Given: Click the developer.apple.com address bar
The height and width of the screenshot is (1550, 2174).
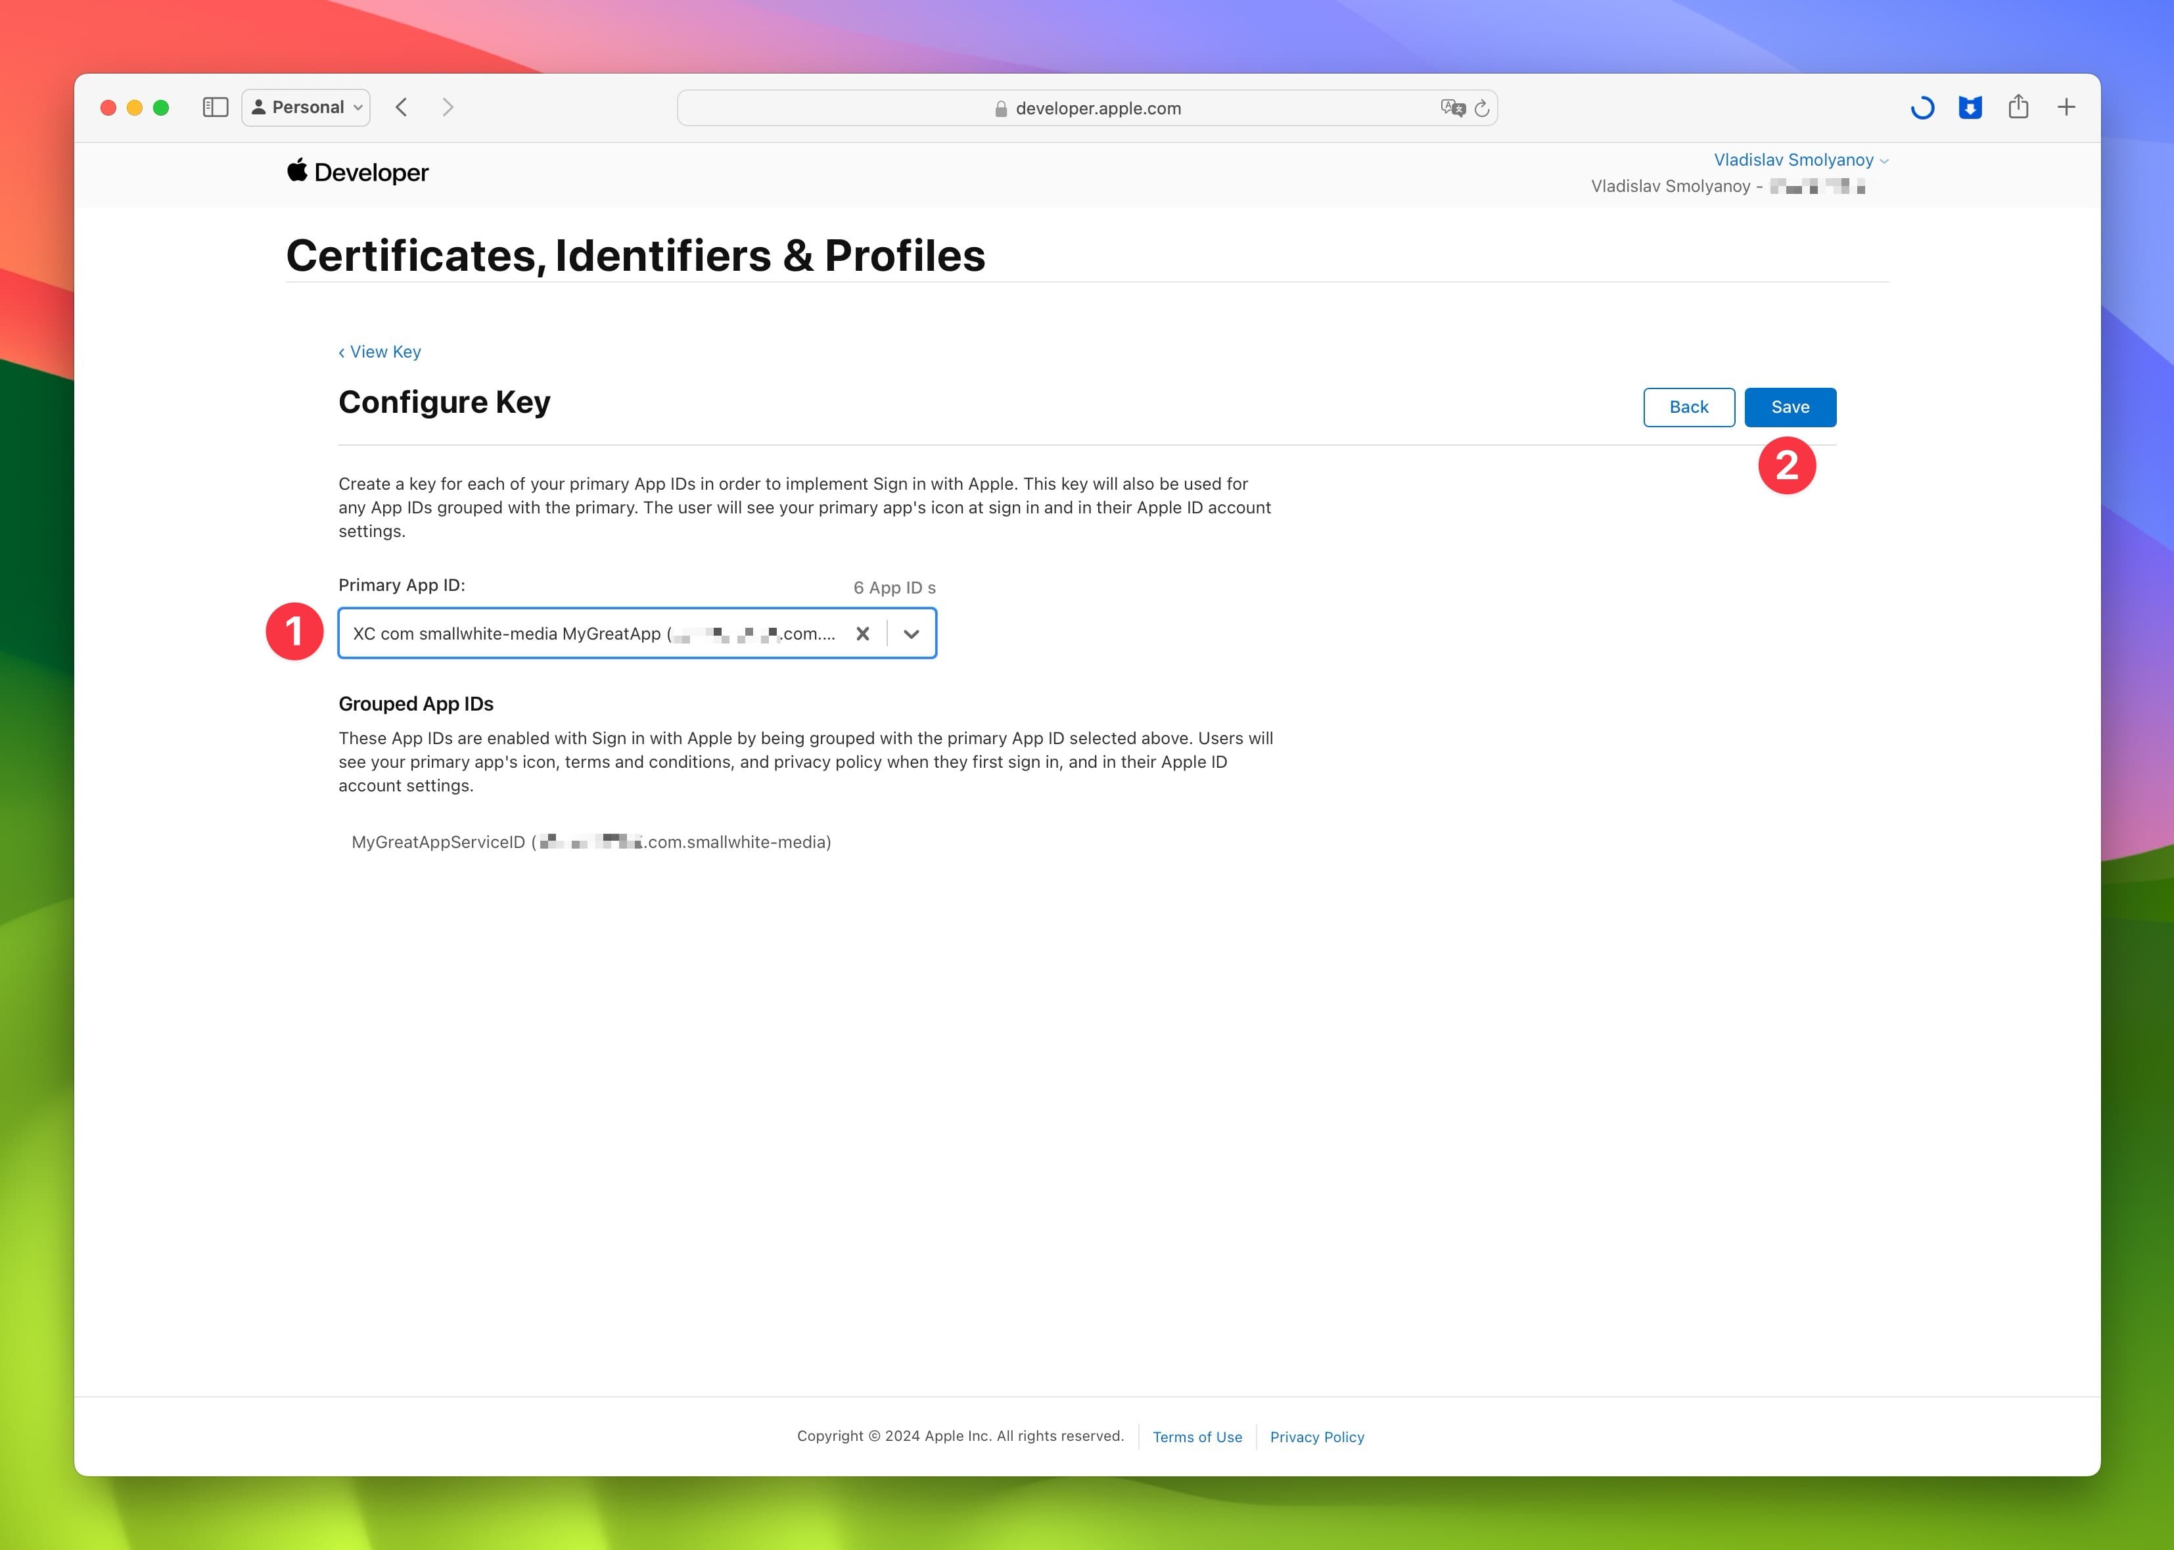Looking at the screenshot, I should click(x=1087, y=108).
